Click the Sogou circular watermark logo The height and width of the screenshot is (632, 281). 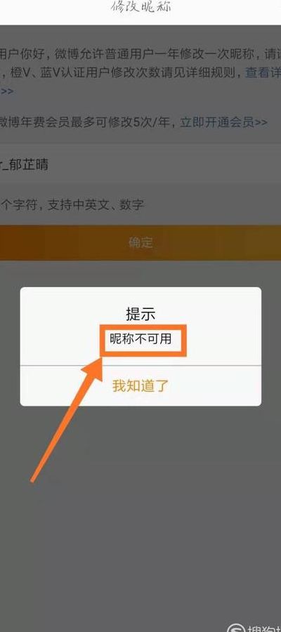click(x=237, y=627)
